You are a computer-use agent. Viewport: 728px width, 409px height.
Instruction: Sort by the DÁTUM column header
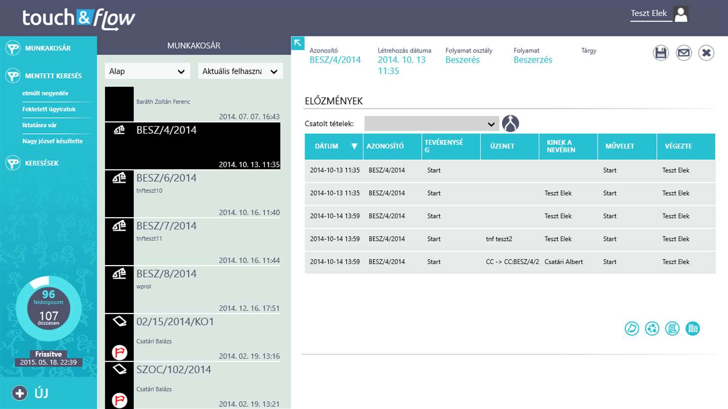pyautogui.click(x=334, y=146)
